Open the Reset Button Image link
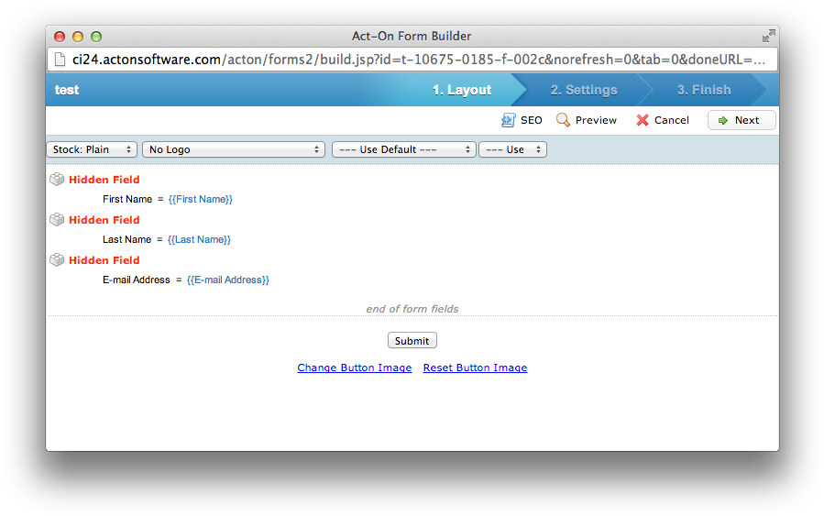This screenshot has width=824, height=516. (x=475, y=368)
